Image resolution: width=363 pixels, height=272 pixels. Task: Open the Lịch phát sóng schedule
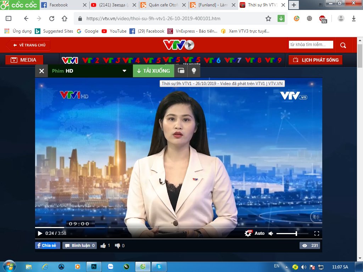point(315,60)
